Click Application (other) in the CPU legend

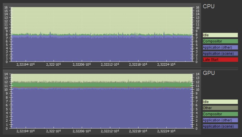pyautogui.click(x=220, y=47)
